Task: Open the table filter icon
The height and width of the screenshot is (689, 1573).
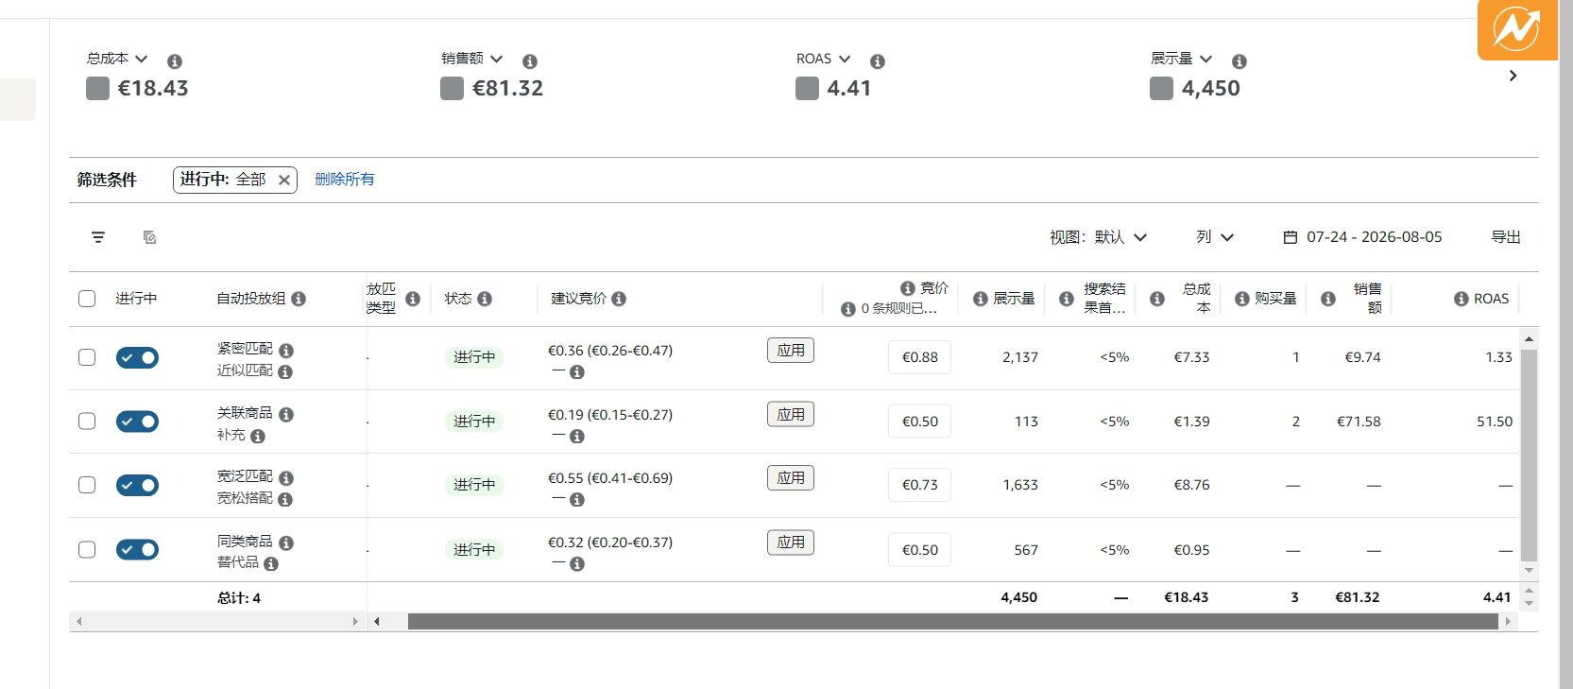Action: [98, 237]
